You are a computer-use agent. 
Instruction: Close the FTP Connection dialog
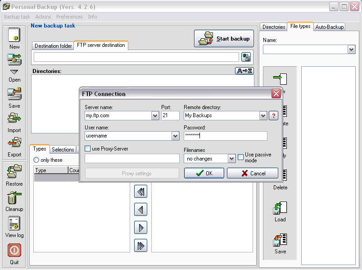tap(276, 93)
